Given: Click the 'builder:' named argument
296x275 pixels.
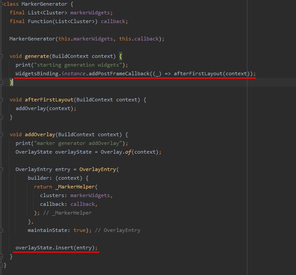Looking at the screenshot, I should tap(40, 178).
